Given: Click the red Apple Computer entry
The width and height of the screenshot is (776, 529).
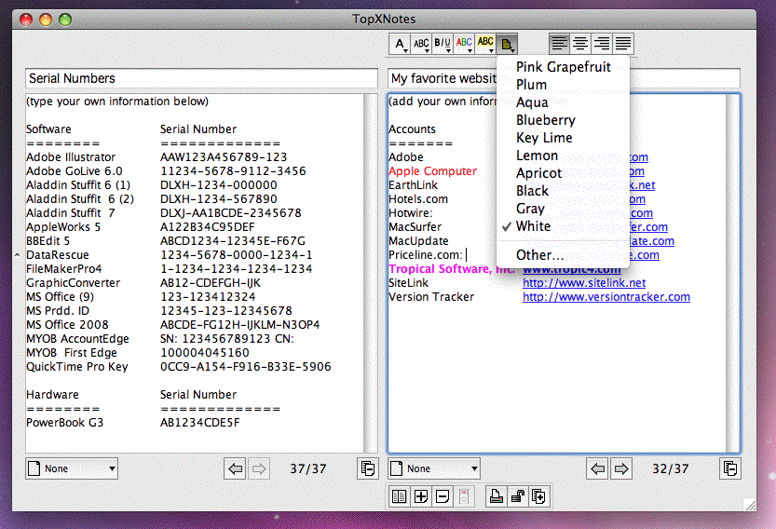Looking at the screenshot, I should tap(432, 171).
